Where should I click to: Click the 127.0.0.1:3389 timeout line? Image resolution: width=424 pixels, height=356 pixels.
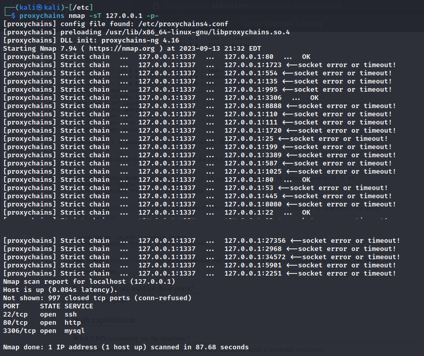199,155
